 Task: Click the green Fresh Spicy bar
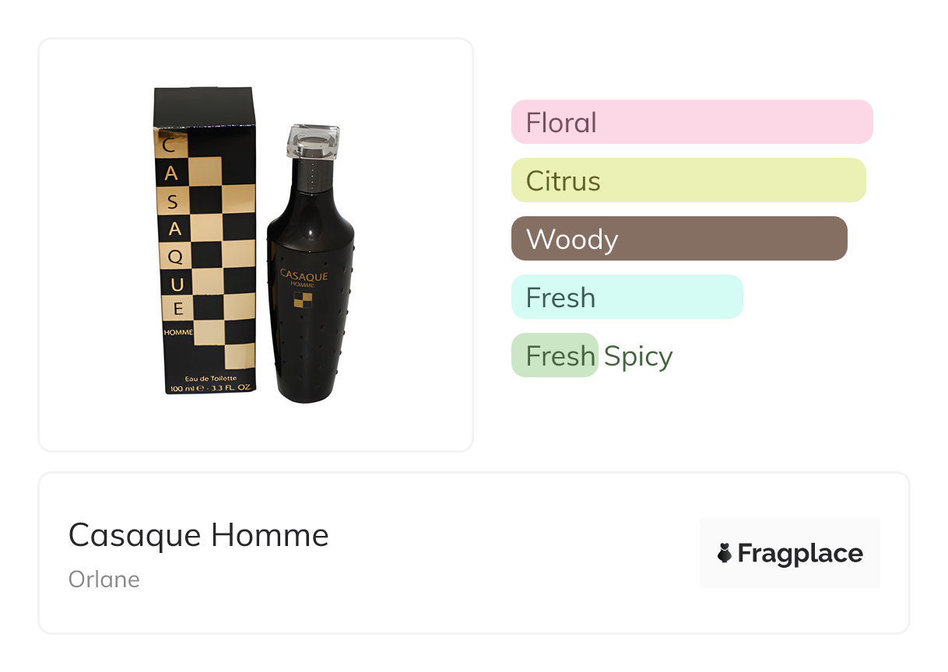(554, 355)
